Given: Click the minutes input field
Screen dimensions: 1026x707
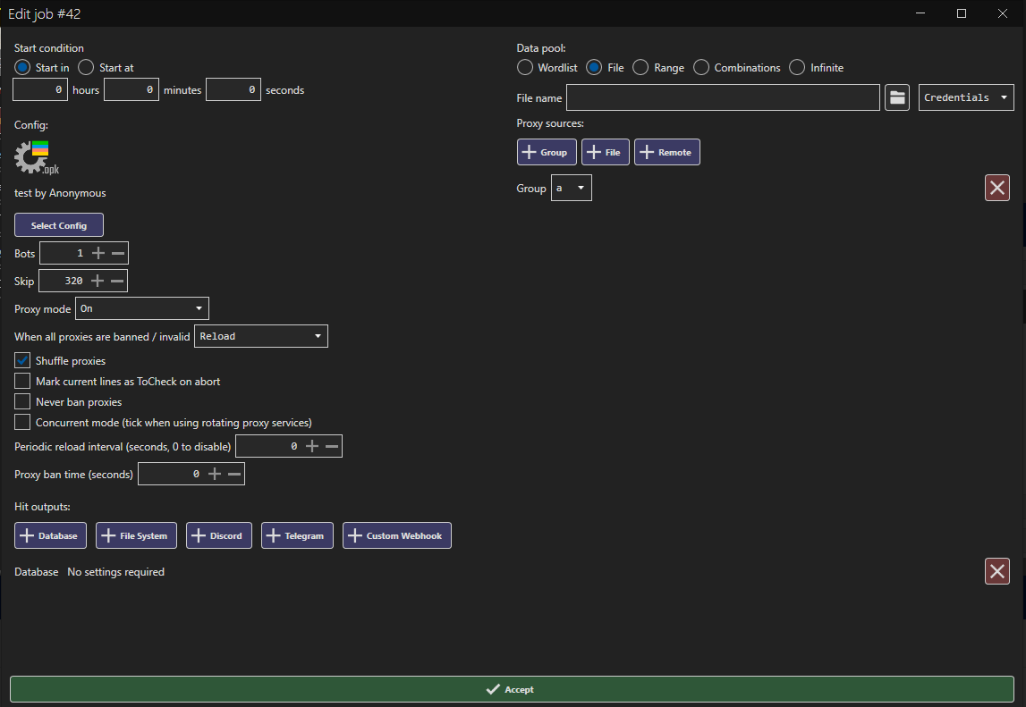Looking at the screenshot, I should [131, 89].
